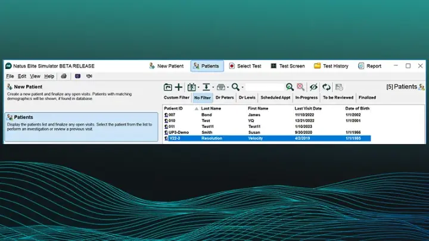
Task: Select patient row with last name Test11
Action: pos(267,127)
